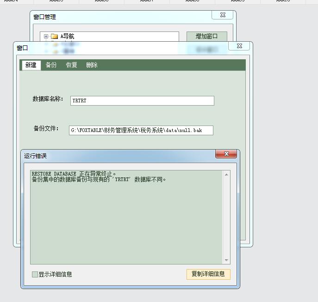Switch to the 新建 tab
The image size is (318, 302).
click(31, 65)
